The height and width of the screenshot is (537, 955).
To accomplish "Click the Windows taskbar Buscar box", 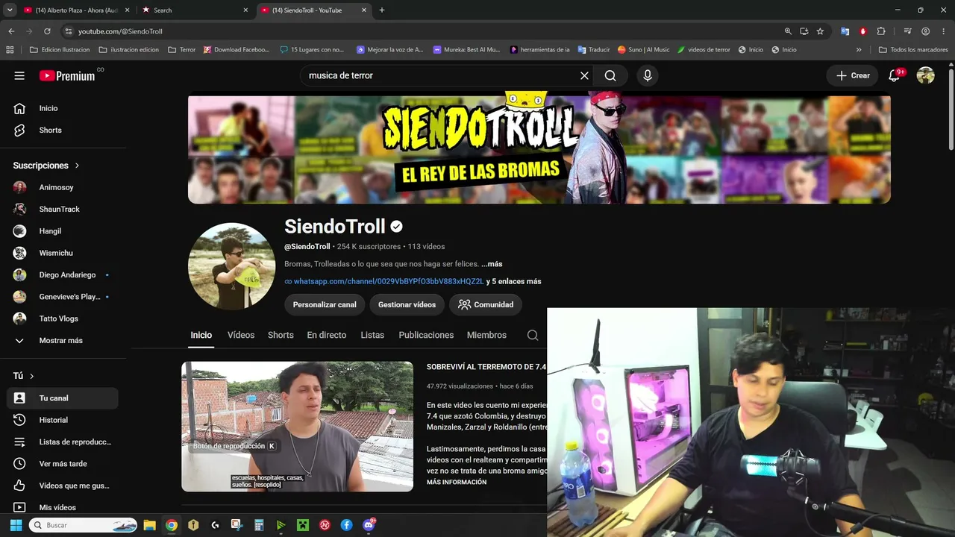I will (x=83, y=525).
